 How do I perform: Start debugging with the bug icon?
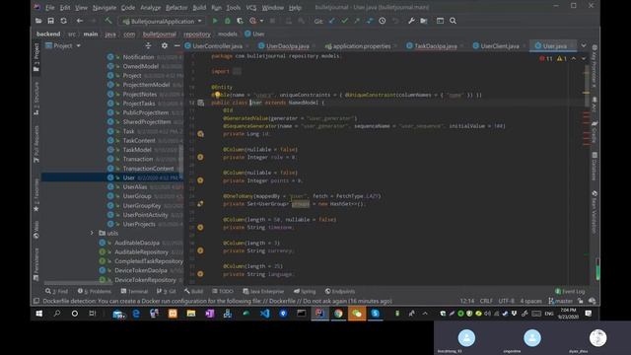(x=228, y=21)
